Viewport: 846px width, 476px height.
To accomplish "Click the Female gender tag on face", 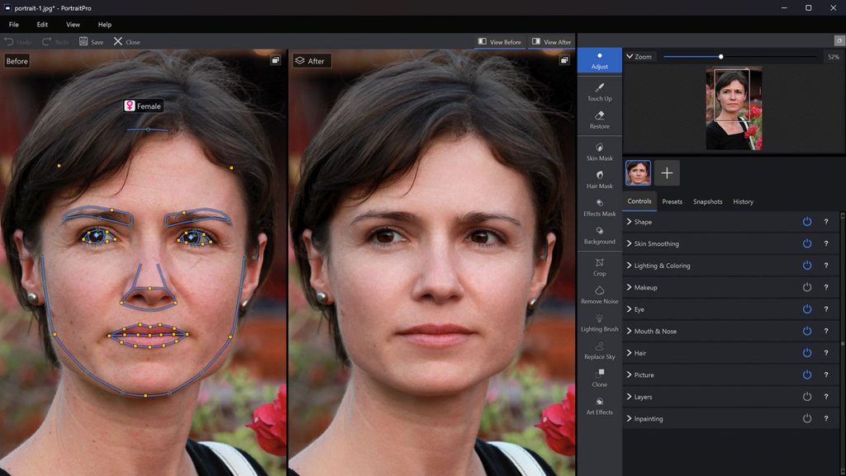I will click(143, 106).
